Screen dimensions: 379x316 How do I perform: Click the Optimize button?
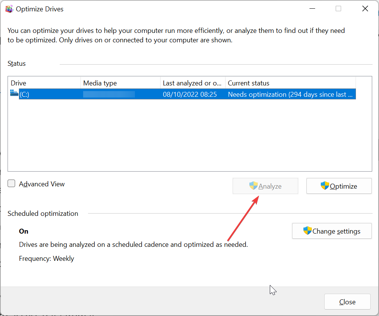click(339, 186)
